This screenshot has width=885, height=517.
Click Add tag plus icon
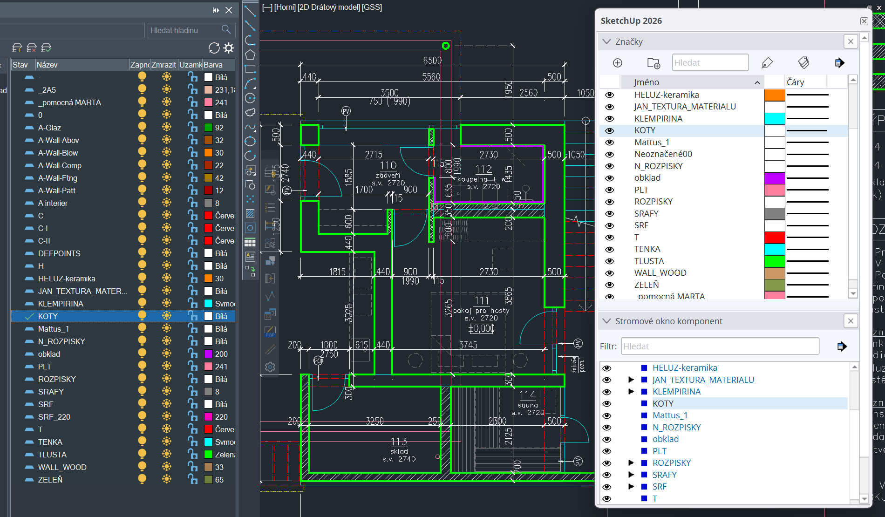pyautogui.click(x=618, y=63)
